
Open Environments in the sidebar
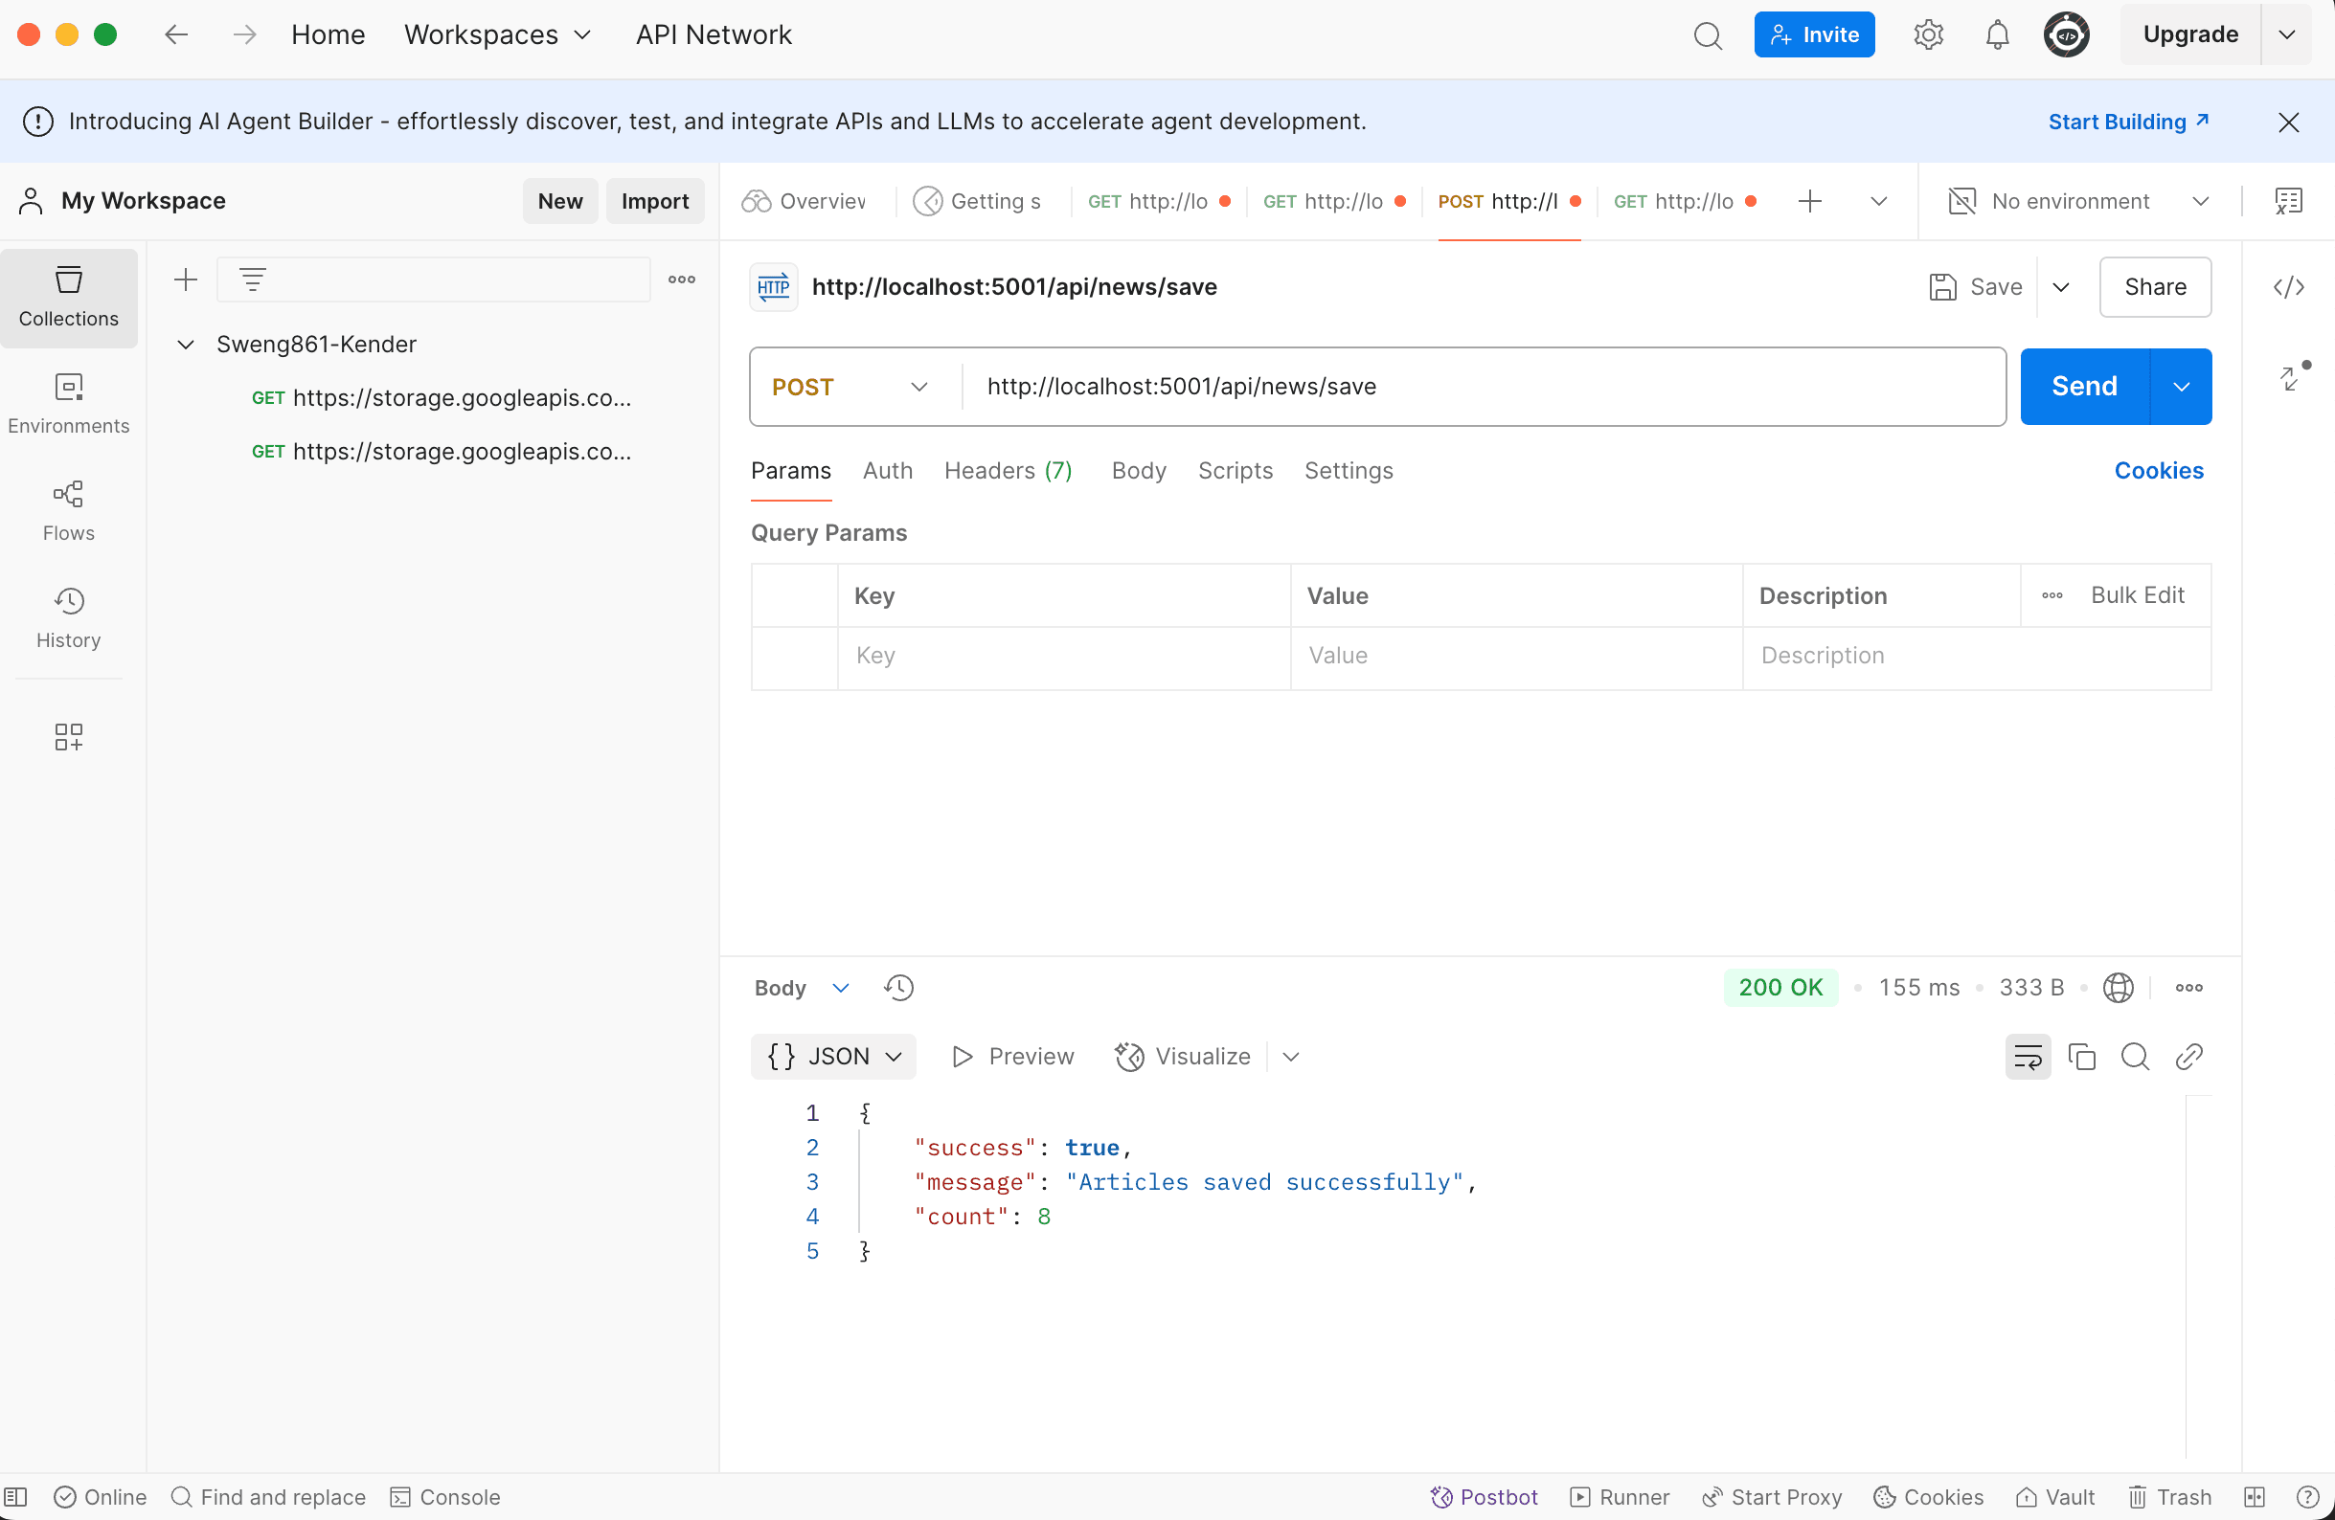pos(69,404)
